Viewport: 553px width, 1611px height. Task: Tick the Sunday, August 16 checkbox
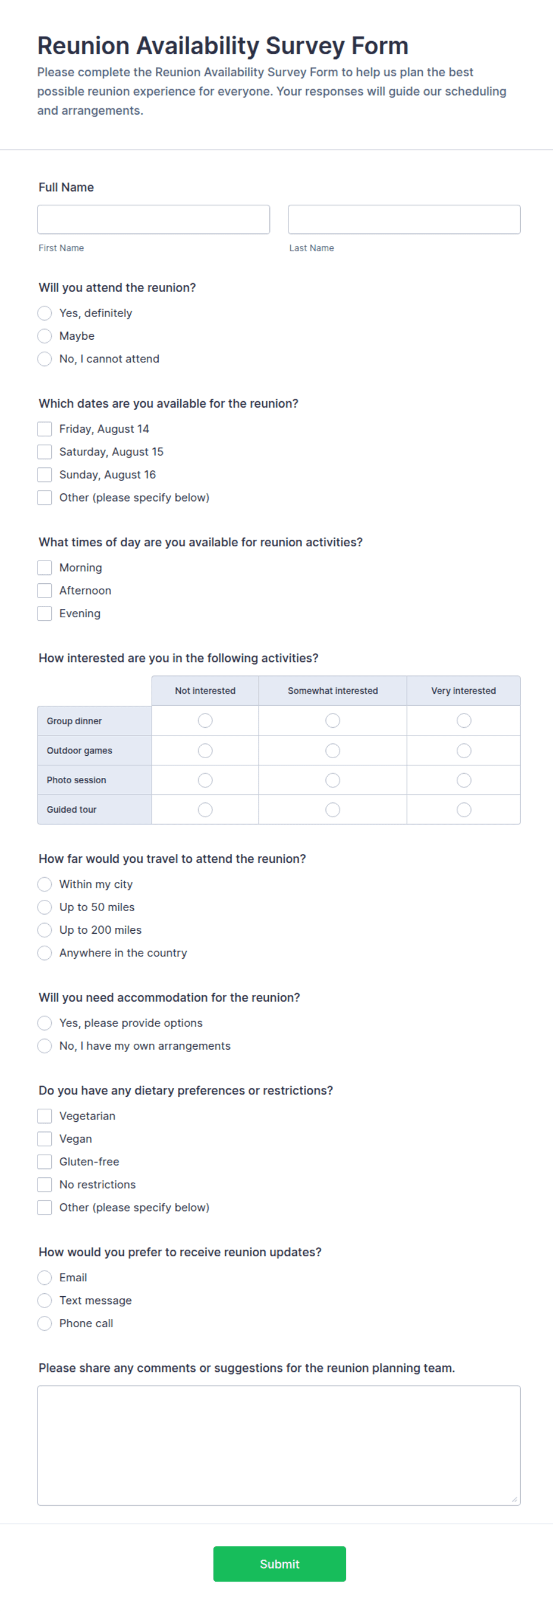[45, 475]
